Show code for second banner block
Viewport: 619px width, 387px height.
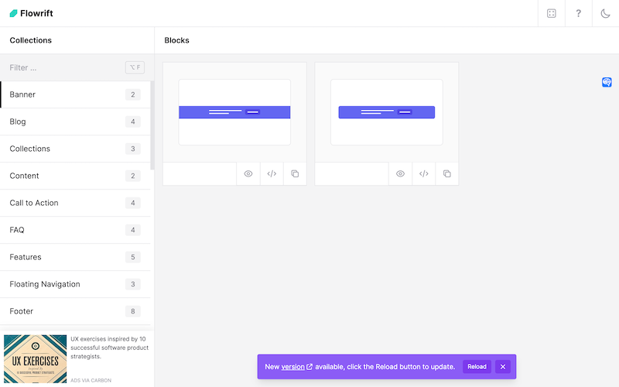[x=423, y=174]
